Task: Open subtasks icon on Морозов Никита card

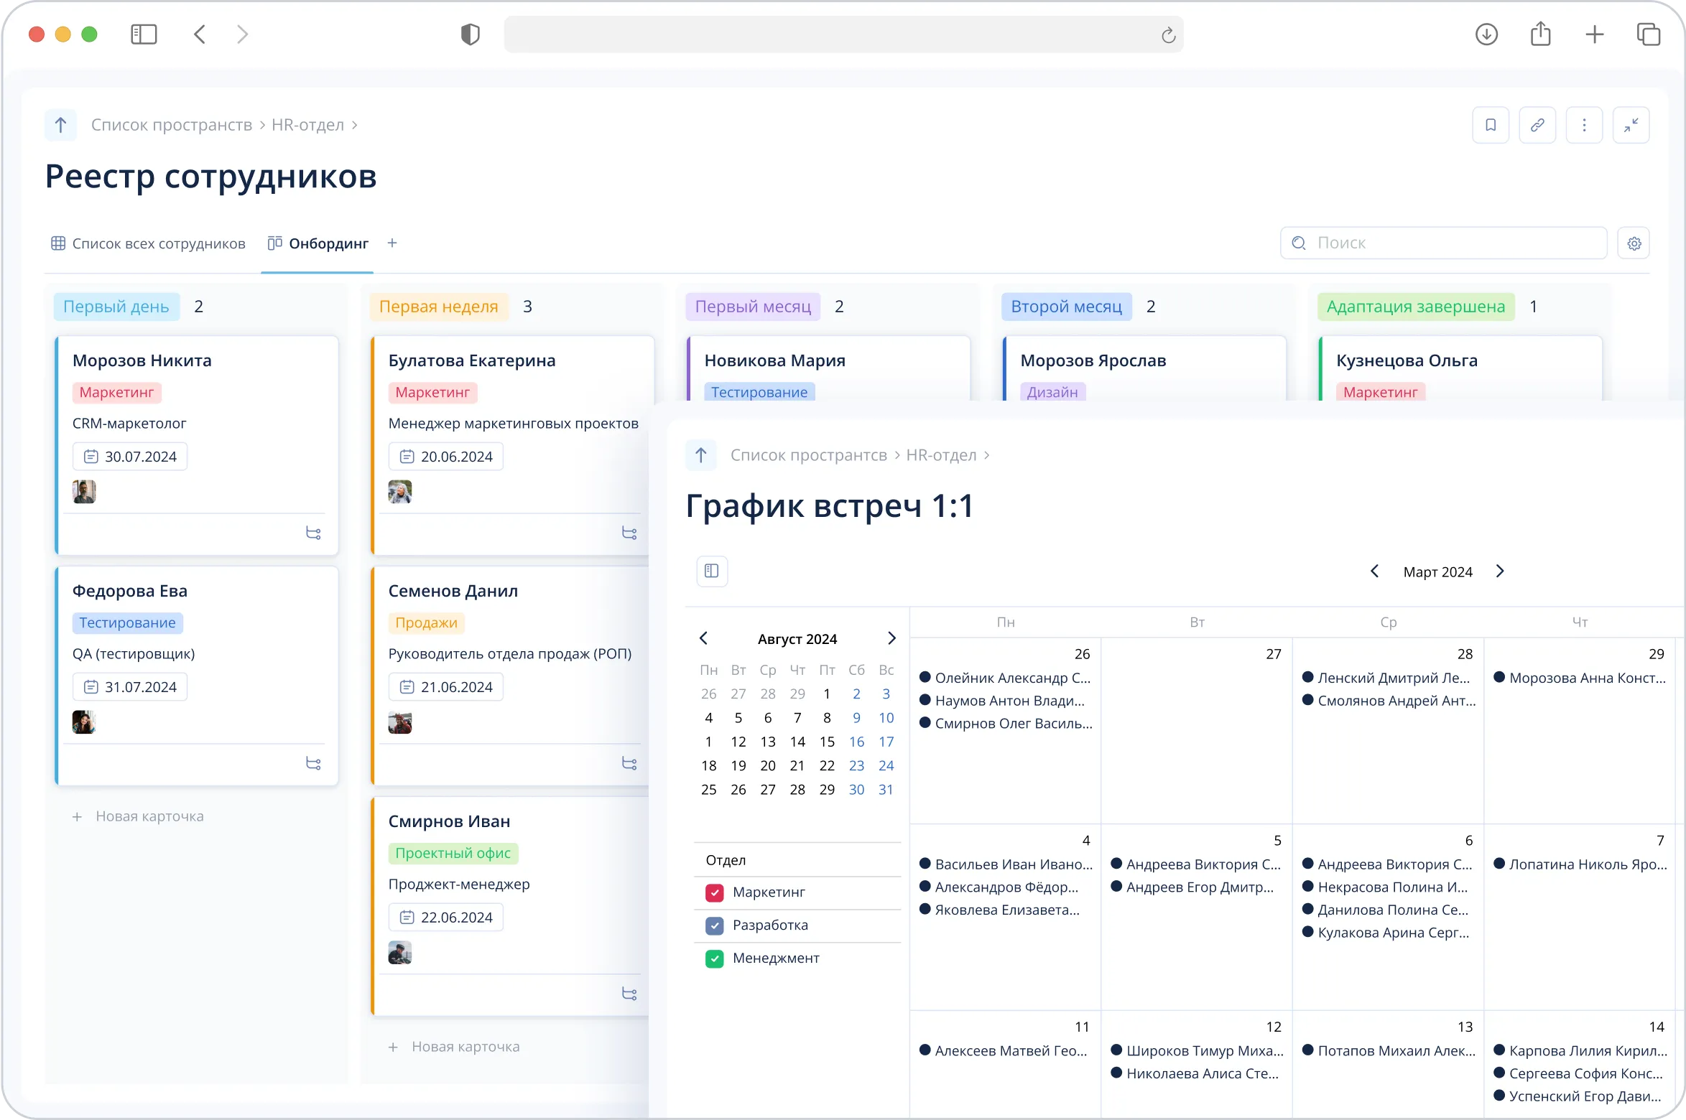Action: pyautogui.click(x=313, y=533)
